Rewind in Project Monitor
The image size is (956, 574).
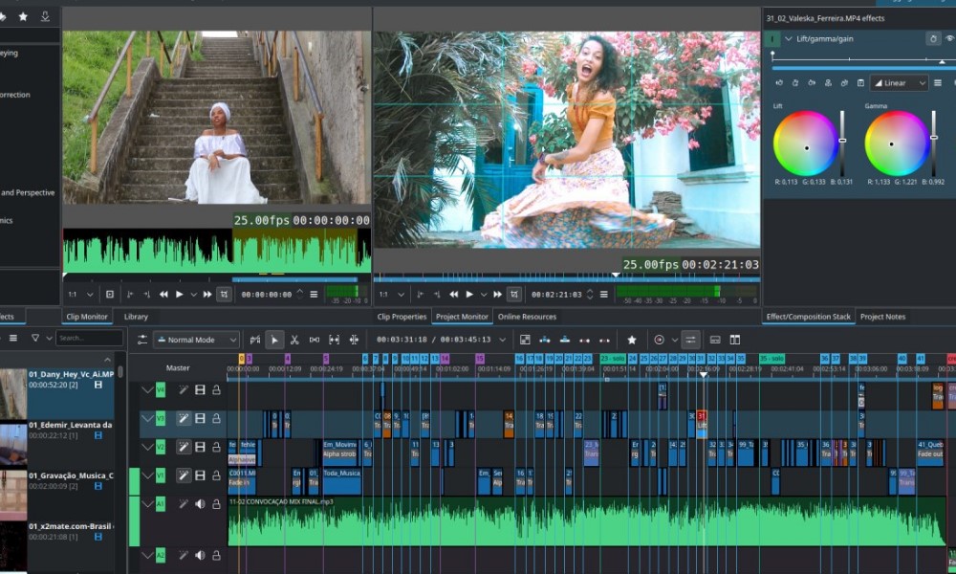453,294
